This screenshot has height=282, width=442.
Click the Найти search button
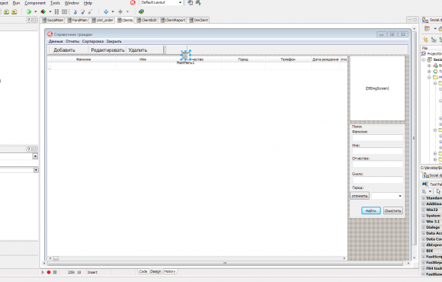[x=371, y=210]
